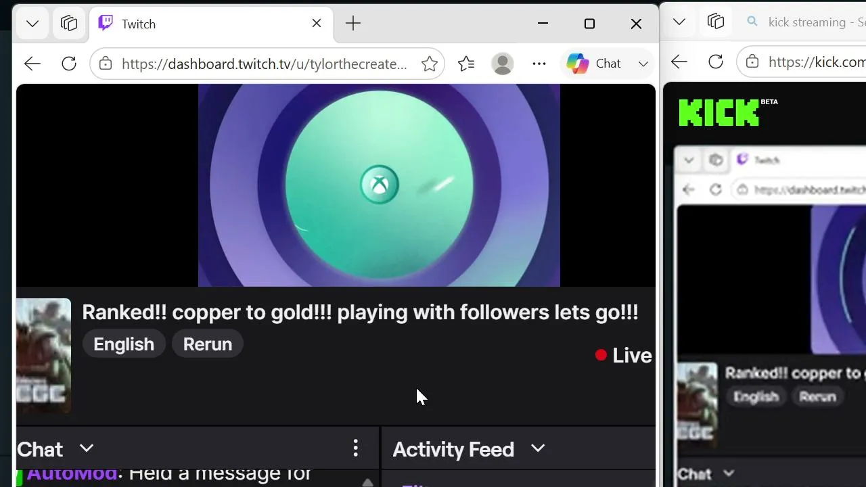Refresh the Kick page
The width and height of the screenshot is (866, 487).
click(716, 62)
